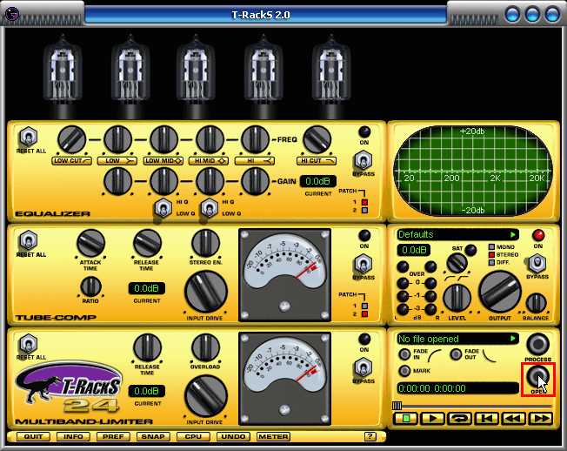Click the Low Mid frequency knob
The image size is (567, 451).
pos(163,139)
